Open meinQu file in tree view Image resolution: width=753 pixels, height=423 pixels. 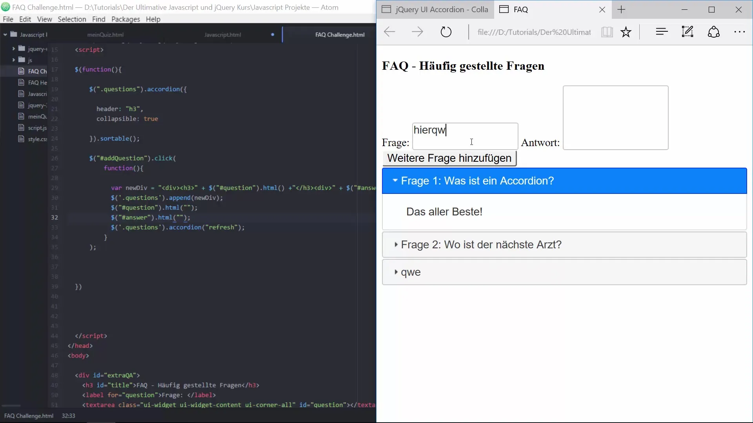click(x=33, y=117)
